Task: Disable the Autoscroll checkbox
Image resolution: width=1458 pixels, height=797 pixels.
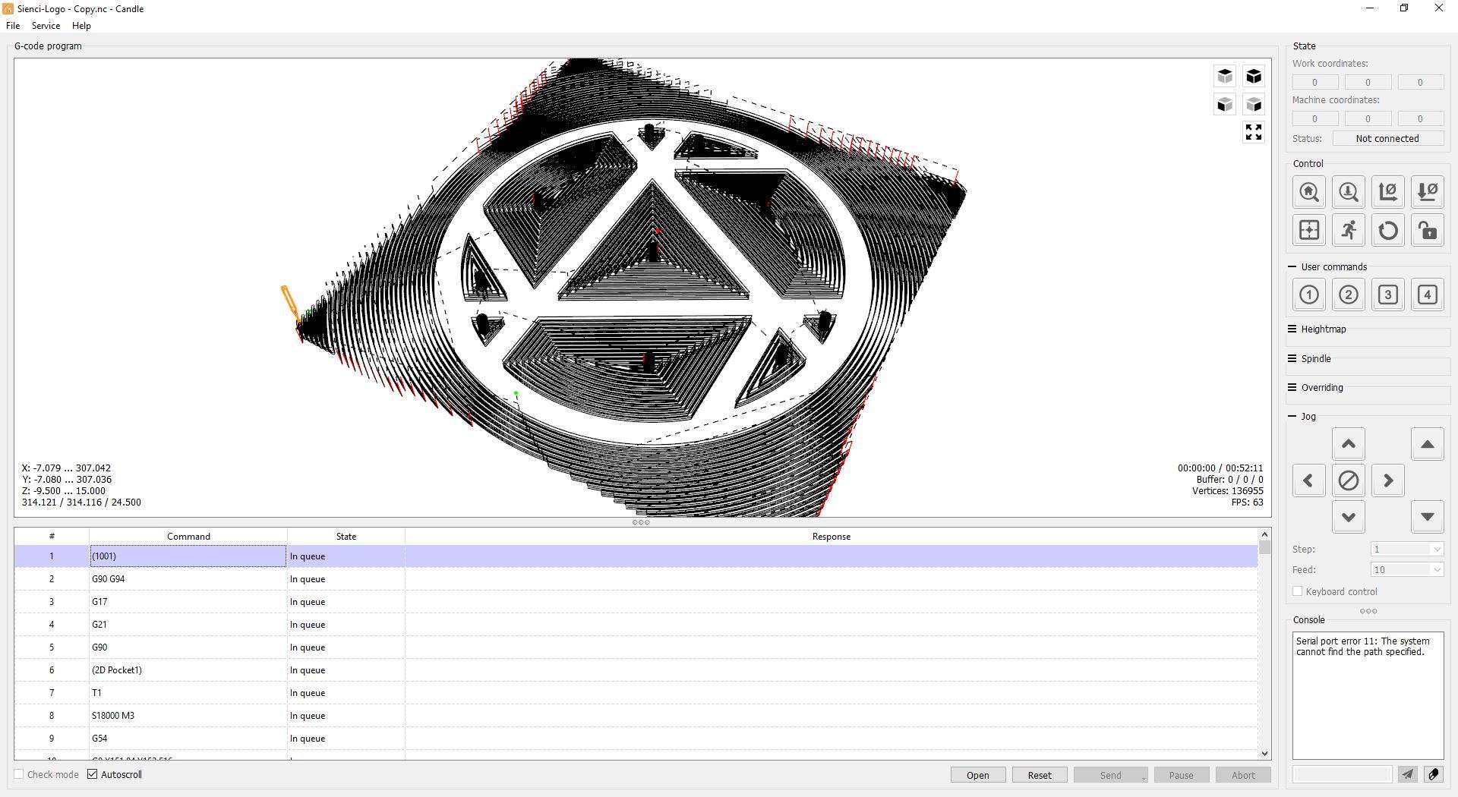Action: coord(93,774)
